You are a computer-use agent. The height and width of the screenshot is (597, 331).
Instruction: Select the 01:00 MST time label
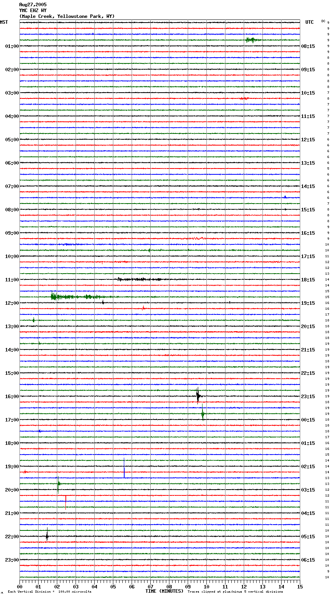[x=12, y=46]
